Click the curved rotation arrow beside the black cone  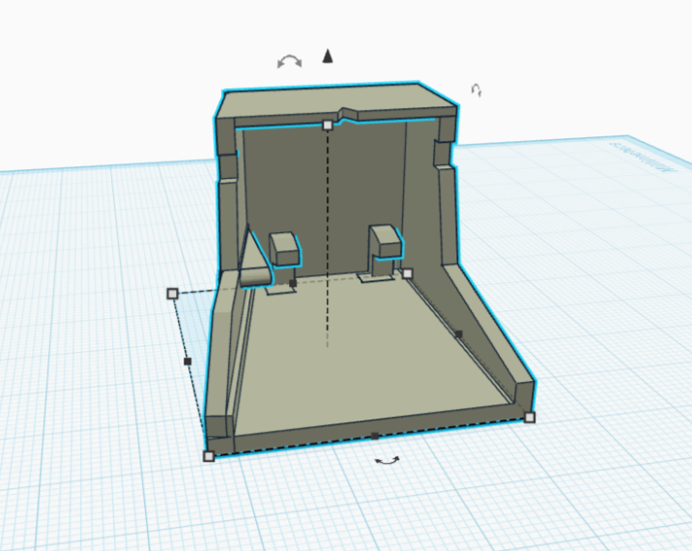[x=290, y=61]
